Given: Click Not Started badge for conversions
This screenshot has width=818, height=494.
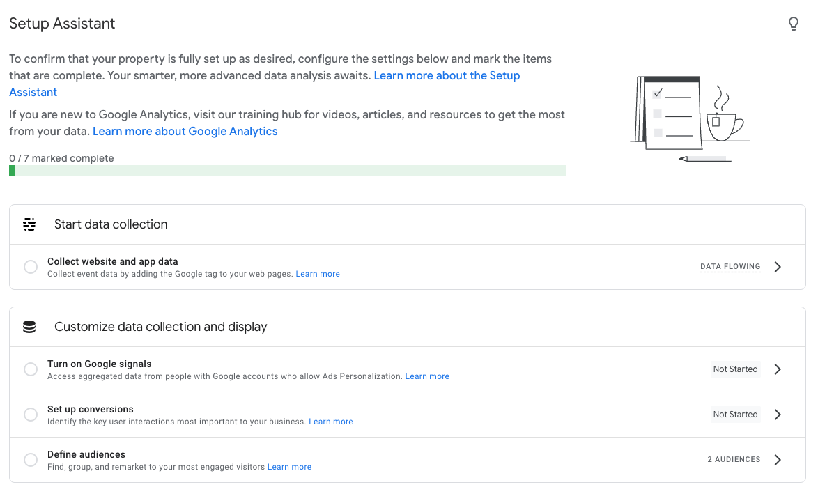Looking at the screenshot, I should [736, 415].
